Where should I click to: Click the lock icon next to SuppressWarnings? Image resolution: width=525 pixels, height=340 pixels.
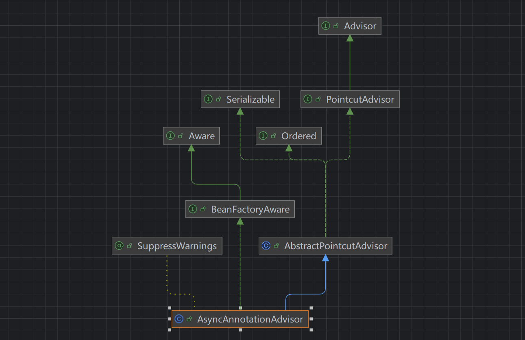(129, 246)
